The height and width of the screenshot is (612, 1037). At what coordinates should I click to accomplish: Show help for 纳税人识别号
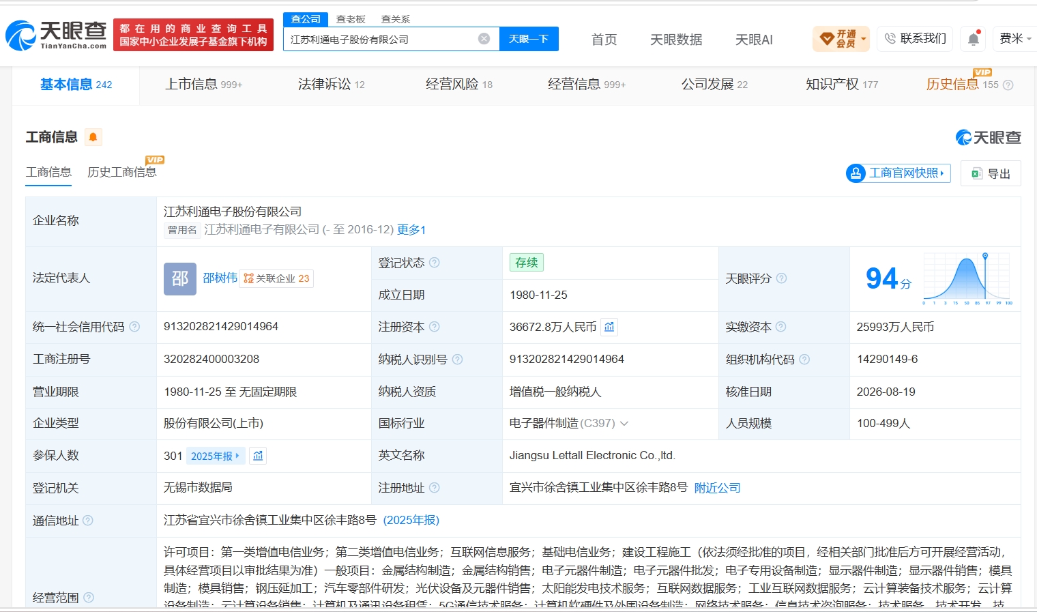click(458, 360)
